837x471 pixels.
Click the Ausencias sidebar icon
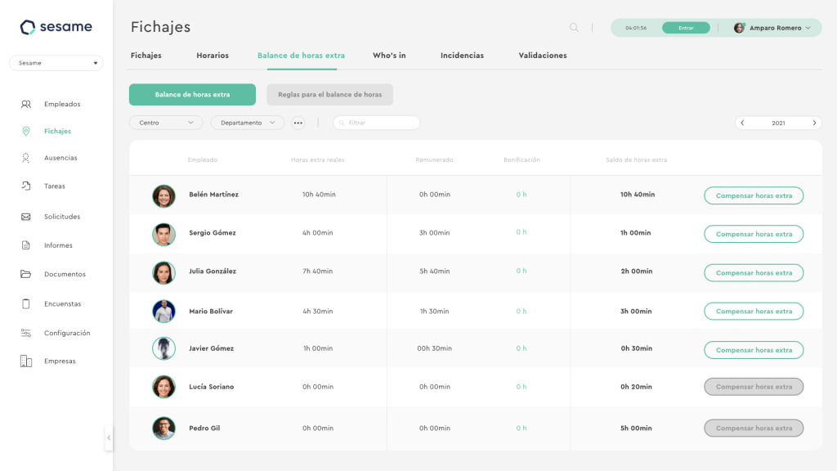coord(26,158)
